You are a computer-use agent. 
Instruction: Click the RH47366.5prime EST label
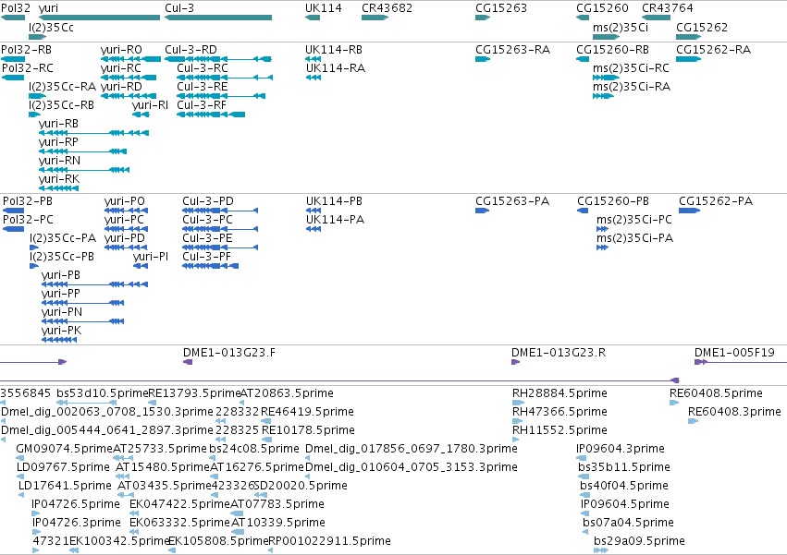(560, 412)
